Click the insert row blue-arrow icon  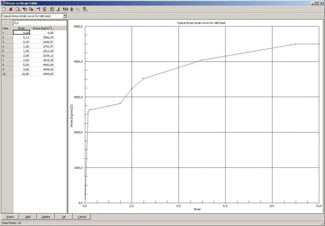pyautogui.click(x=38, y=9)
